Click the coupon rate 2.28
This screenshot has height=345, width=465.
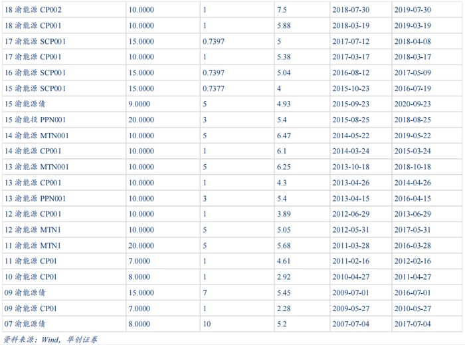[x=284, y=308]
